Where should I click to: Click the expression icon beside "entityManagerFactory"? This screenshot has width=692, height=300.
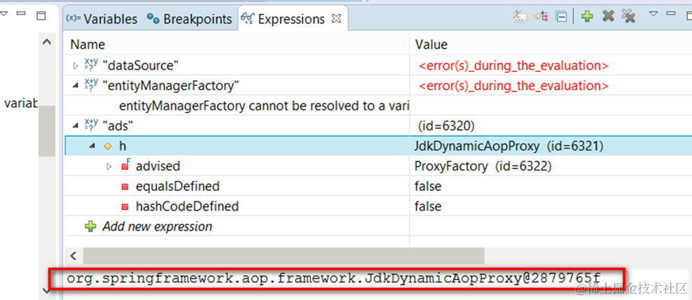[91, 85]
